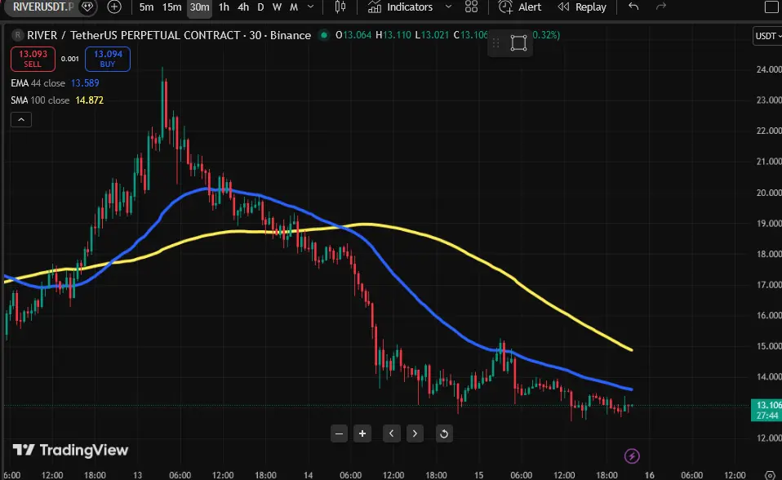
Task: Switch to the 15m timeframe
Action: 171,7
